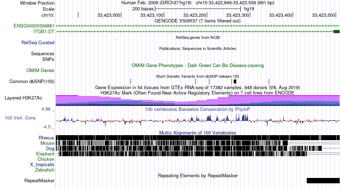The image size is (340, 189).
Task: Click OMIM Gene Phenotypes track title
Action: (198, 66)
